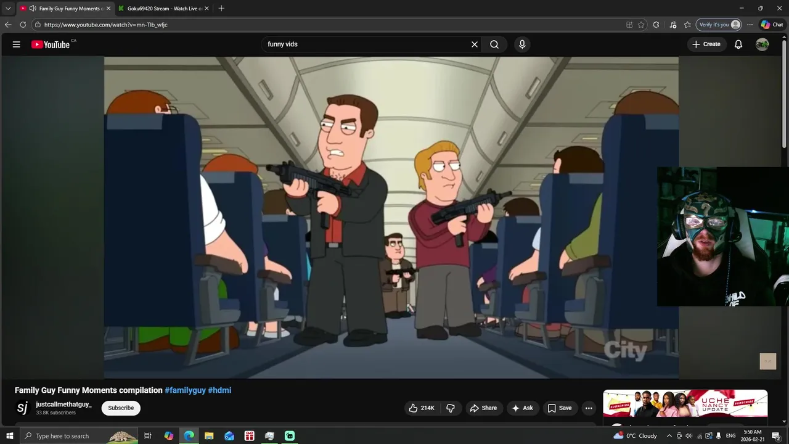This screenshot has width=789, height=444.
Task: Like the video showing 214K
Action: click(422, 408)
